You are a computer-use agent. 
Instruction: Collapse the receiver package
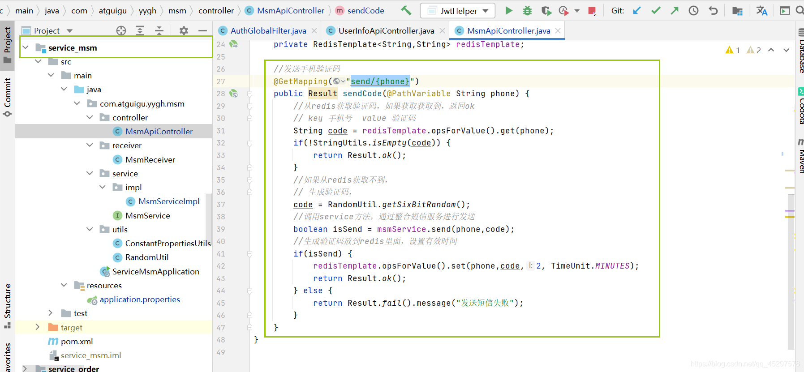click(x=90, y=145)
